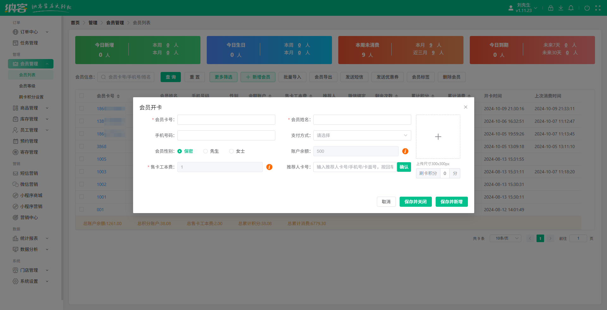Open the 支付方式 payment method dropdown
The width and height of the screenshot is (607, 310).
[x=362, y=135]
